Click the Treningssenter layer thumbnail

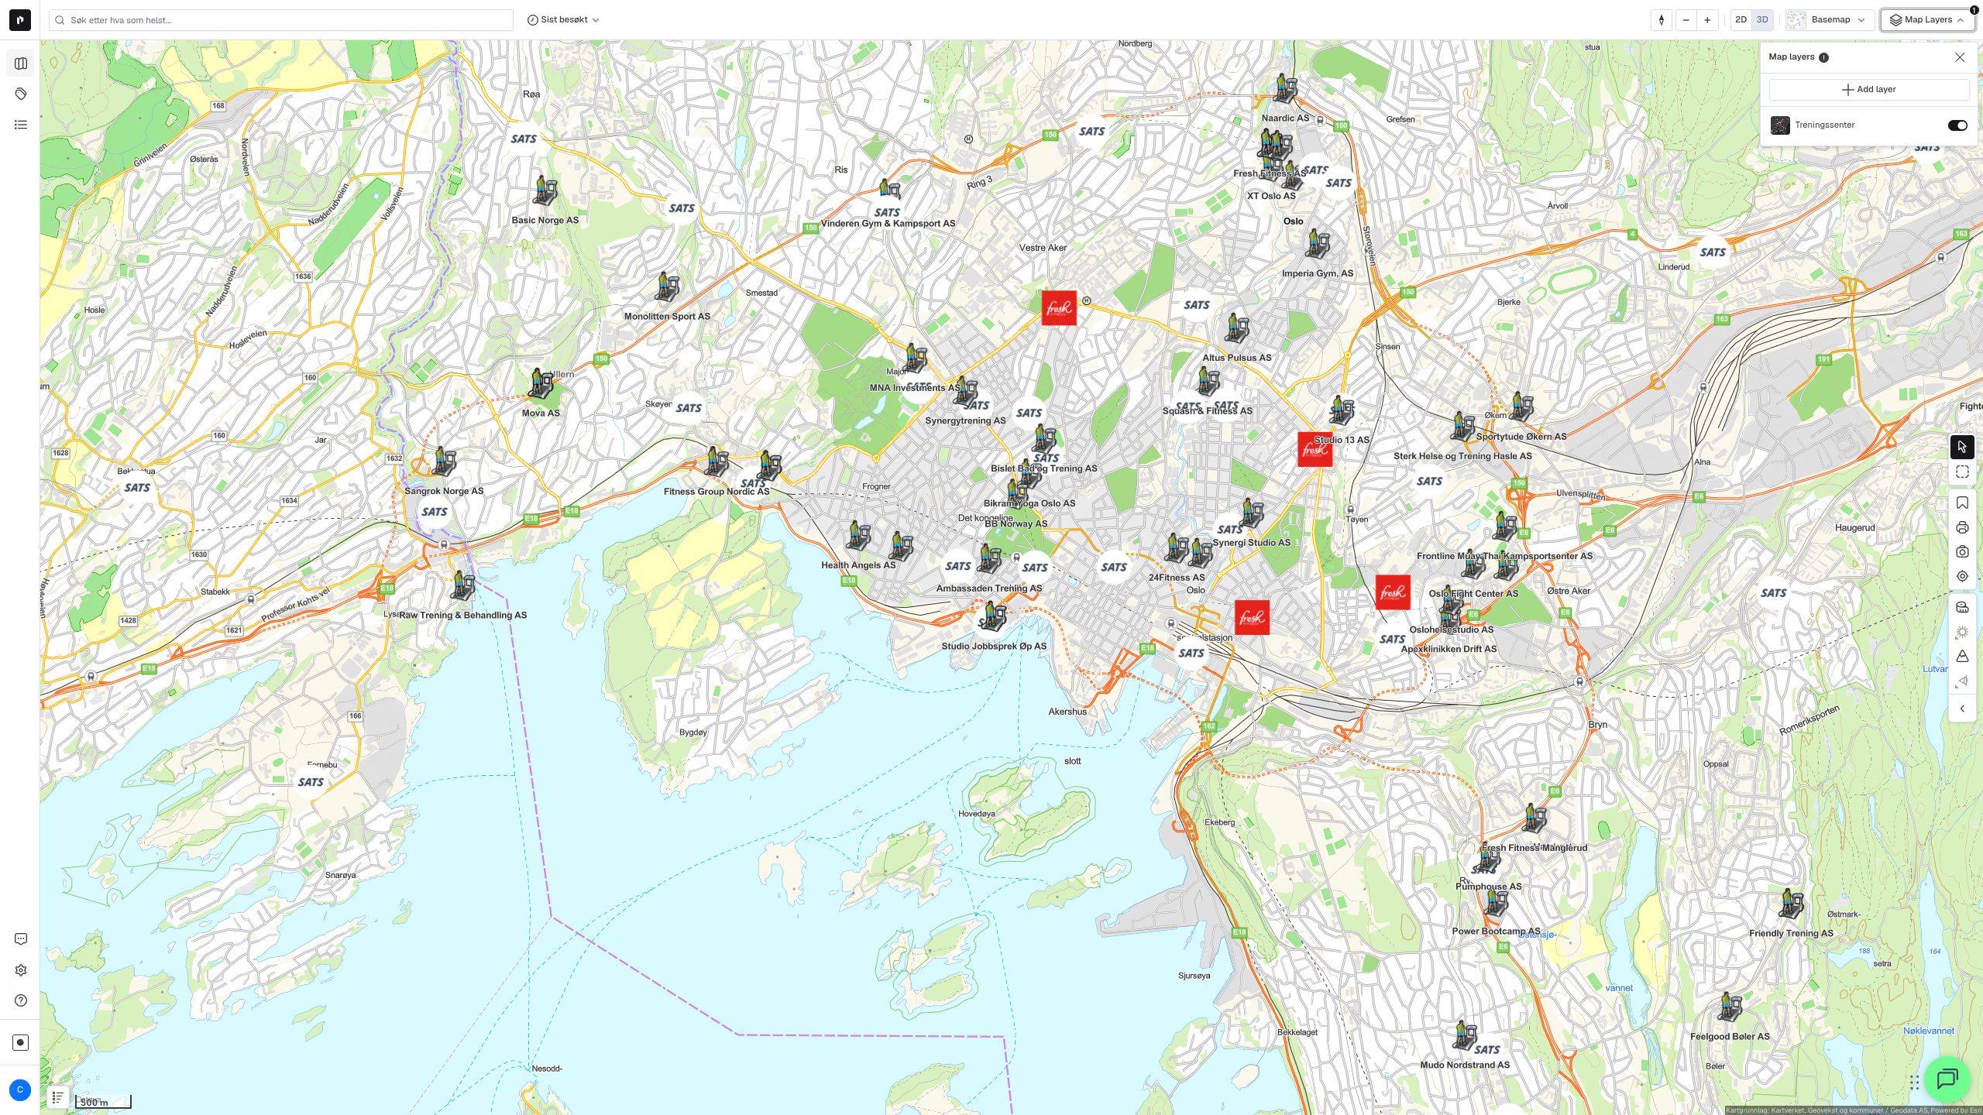tap(1780, 125)
